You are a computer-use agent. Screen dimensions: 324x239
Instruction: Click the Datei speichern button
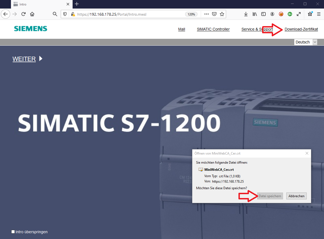[x=270, y=196]
